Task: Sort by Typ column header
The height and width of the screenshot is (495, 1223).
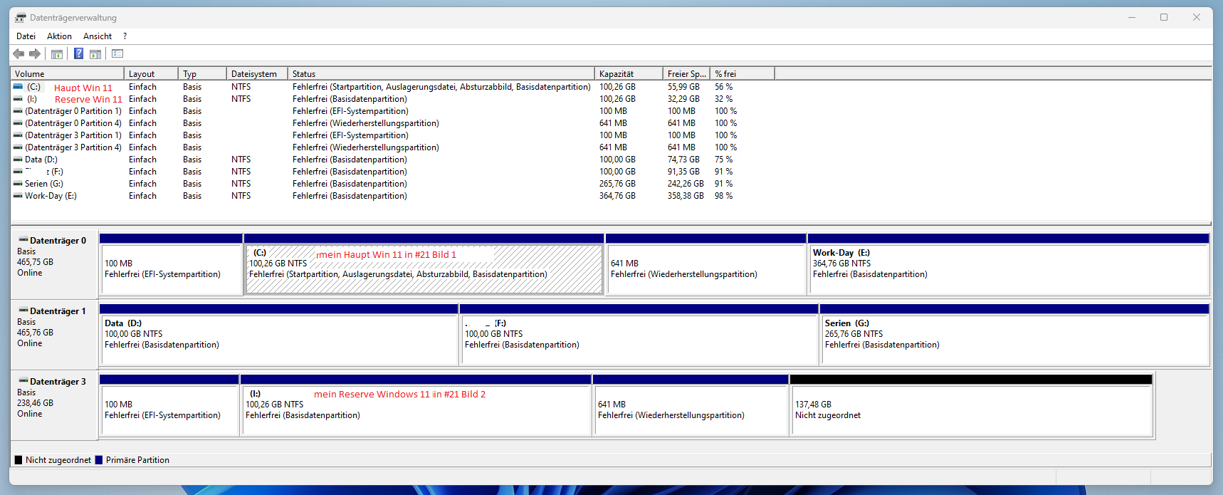Action: (202, 73)
